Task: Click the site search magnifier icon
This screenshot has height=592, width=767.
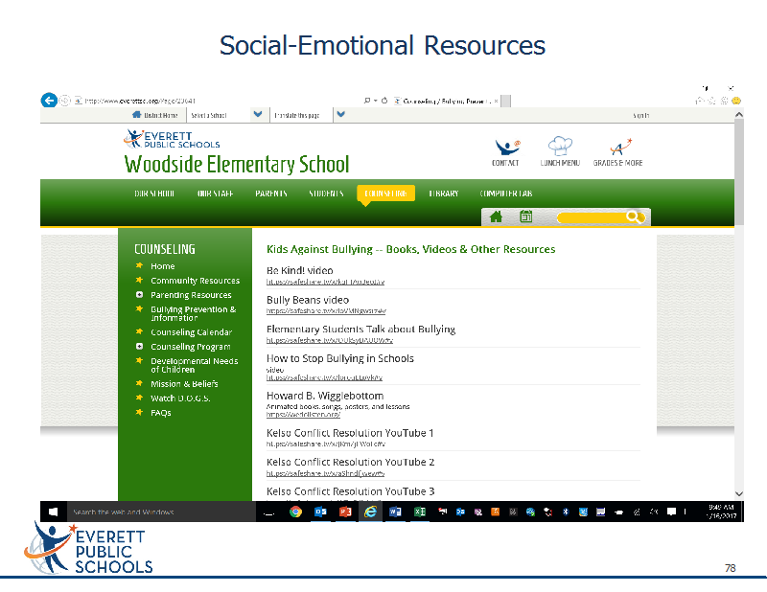Action: [633, 216]
